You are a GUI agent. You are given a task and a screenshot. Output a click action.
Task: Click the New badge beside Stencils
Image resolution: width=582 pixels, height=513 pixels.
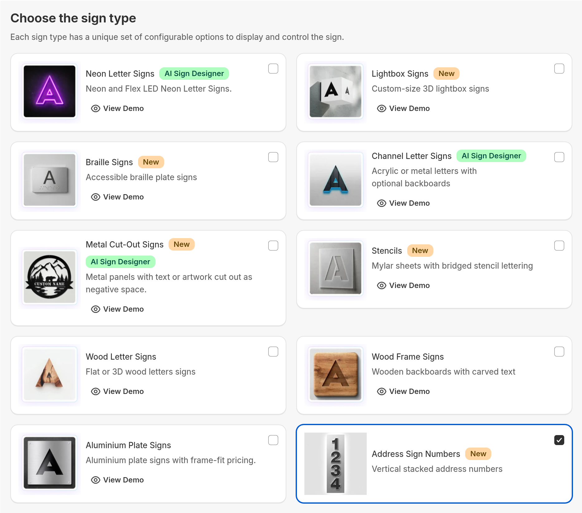click(x=420, y=251)
